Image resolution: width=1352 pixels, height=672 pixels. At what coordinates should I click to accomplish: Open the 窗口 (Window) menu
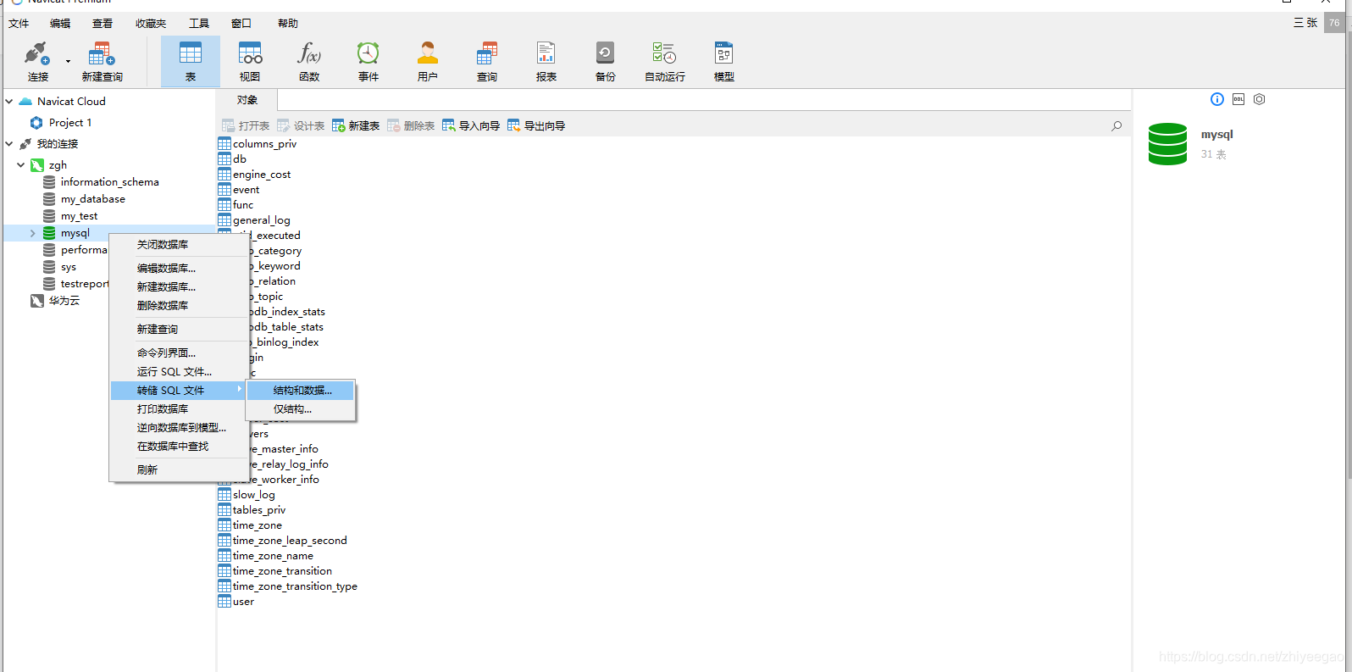[x=241, y=23]
